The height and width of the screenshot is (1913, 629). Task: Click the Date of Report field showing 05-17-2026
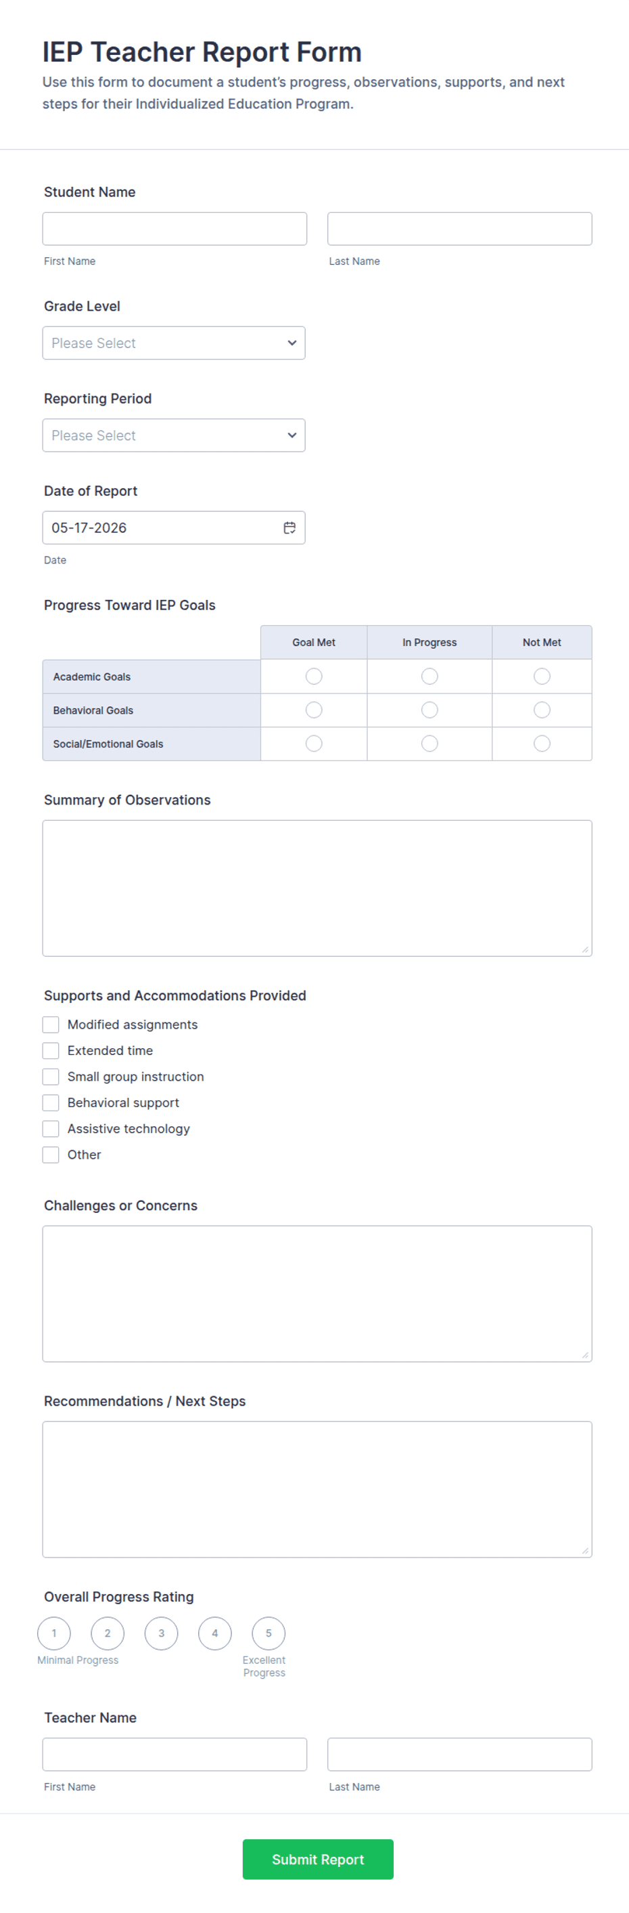pos(174,528)
